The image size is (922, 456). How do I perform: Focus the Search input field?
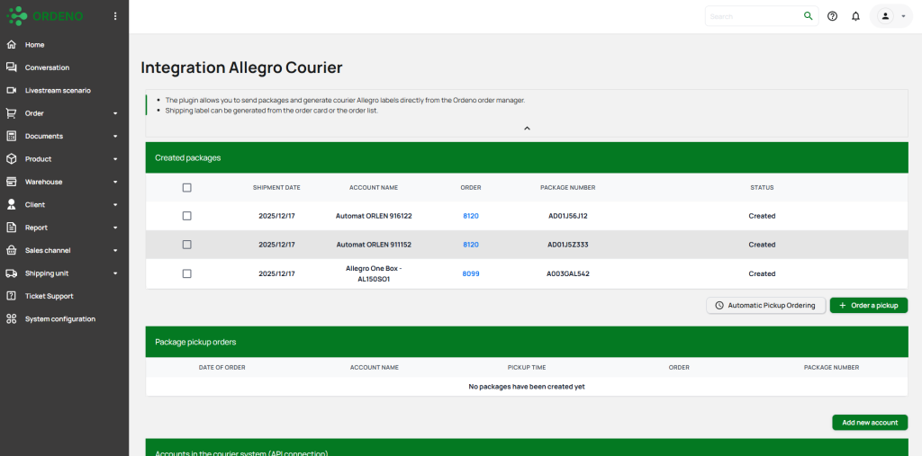pos(754,16)
